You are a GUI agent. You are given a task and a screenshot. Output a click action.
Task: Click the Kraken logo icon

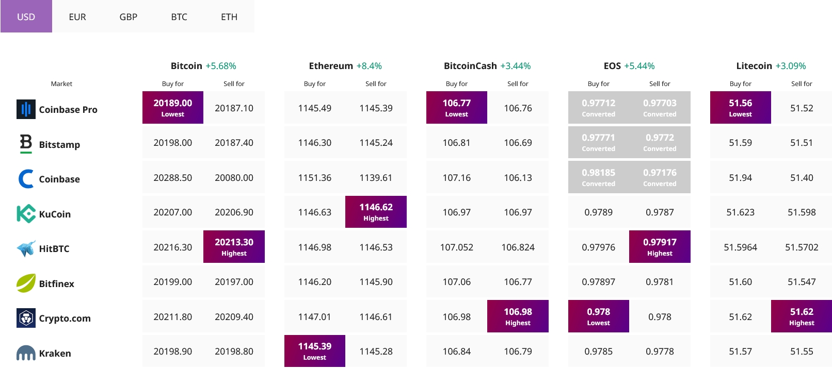point(26,353)
